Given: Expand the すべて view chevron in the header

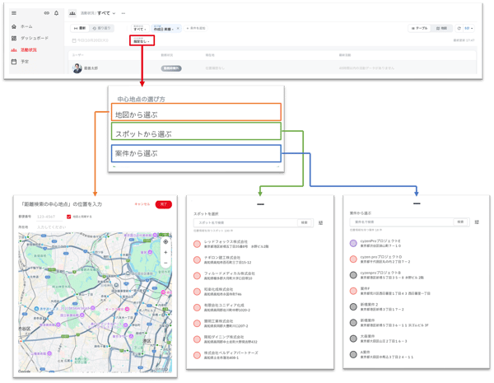Looking at the screenshot, I should coord(114,13).
